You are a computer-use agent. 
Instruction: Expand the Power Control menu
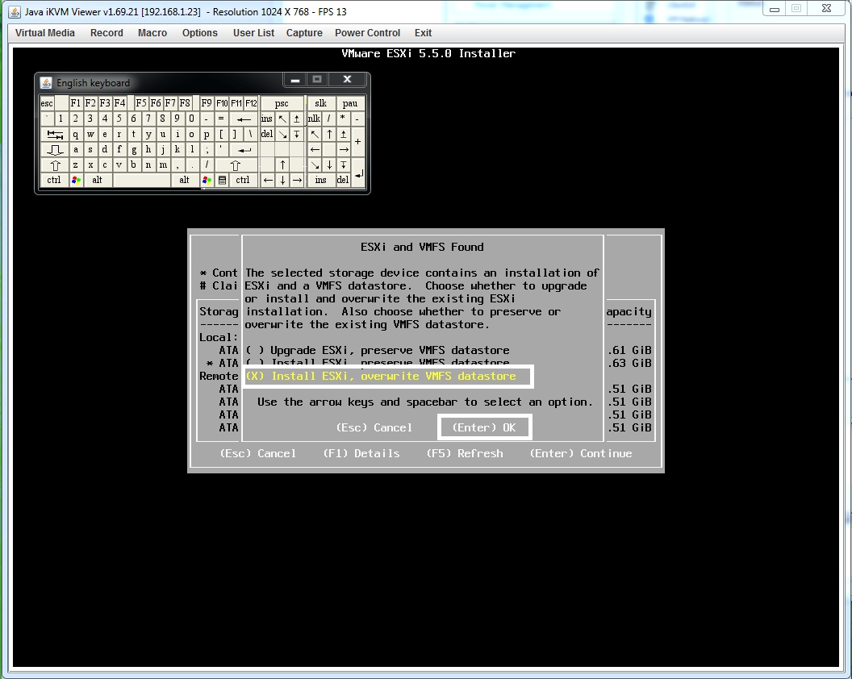tap(367, 33)
